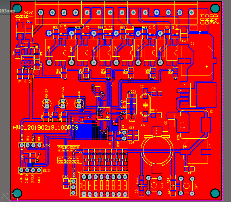Viewport: 231px width, 202px height.
Task: Click the POWER LED footprint
Action: [x=46, y=103]
